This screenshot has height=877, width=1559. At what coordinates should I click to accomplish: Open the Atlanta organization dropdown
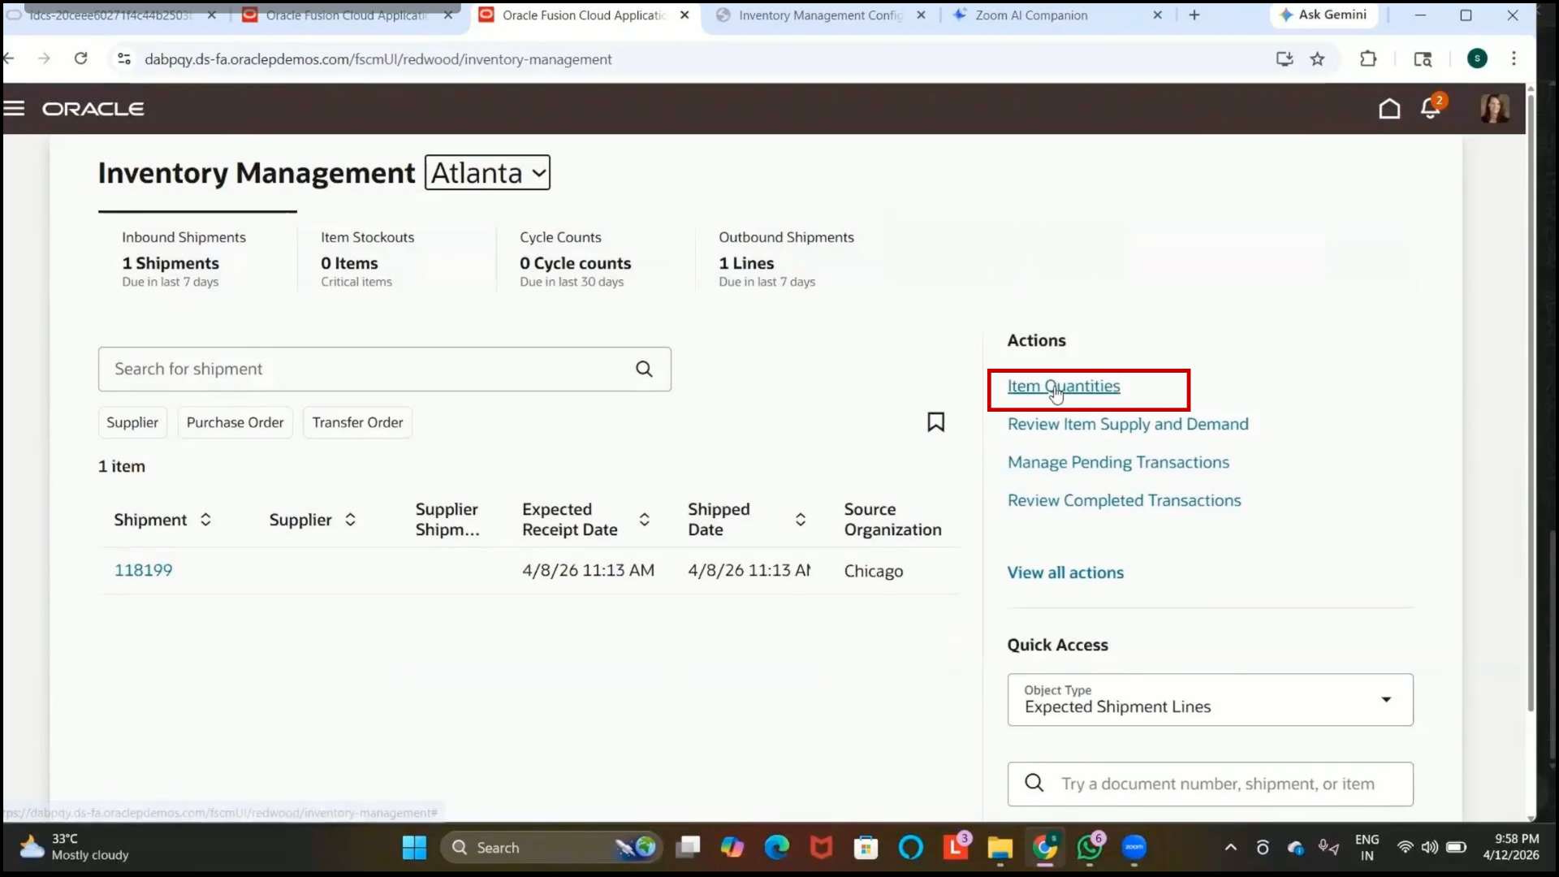click(487, 173)
